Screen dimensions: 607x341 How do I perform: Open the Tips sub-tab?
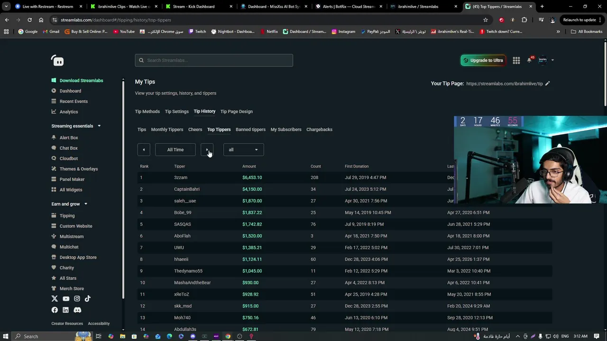click(142, 130)
